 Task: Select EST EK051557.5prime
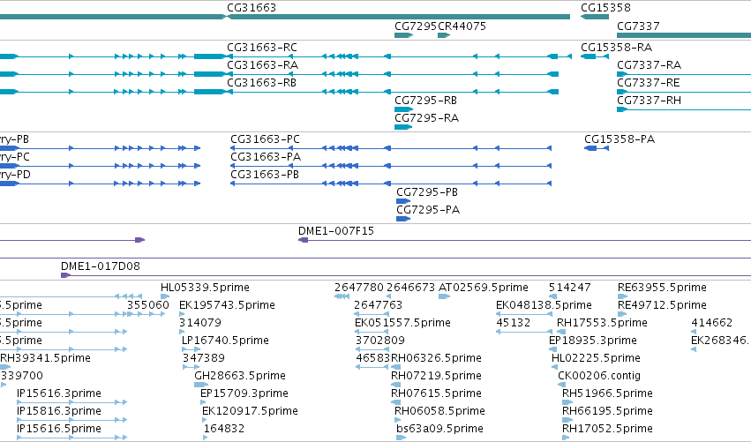(402, 323)
